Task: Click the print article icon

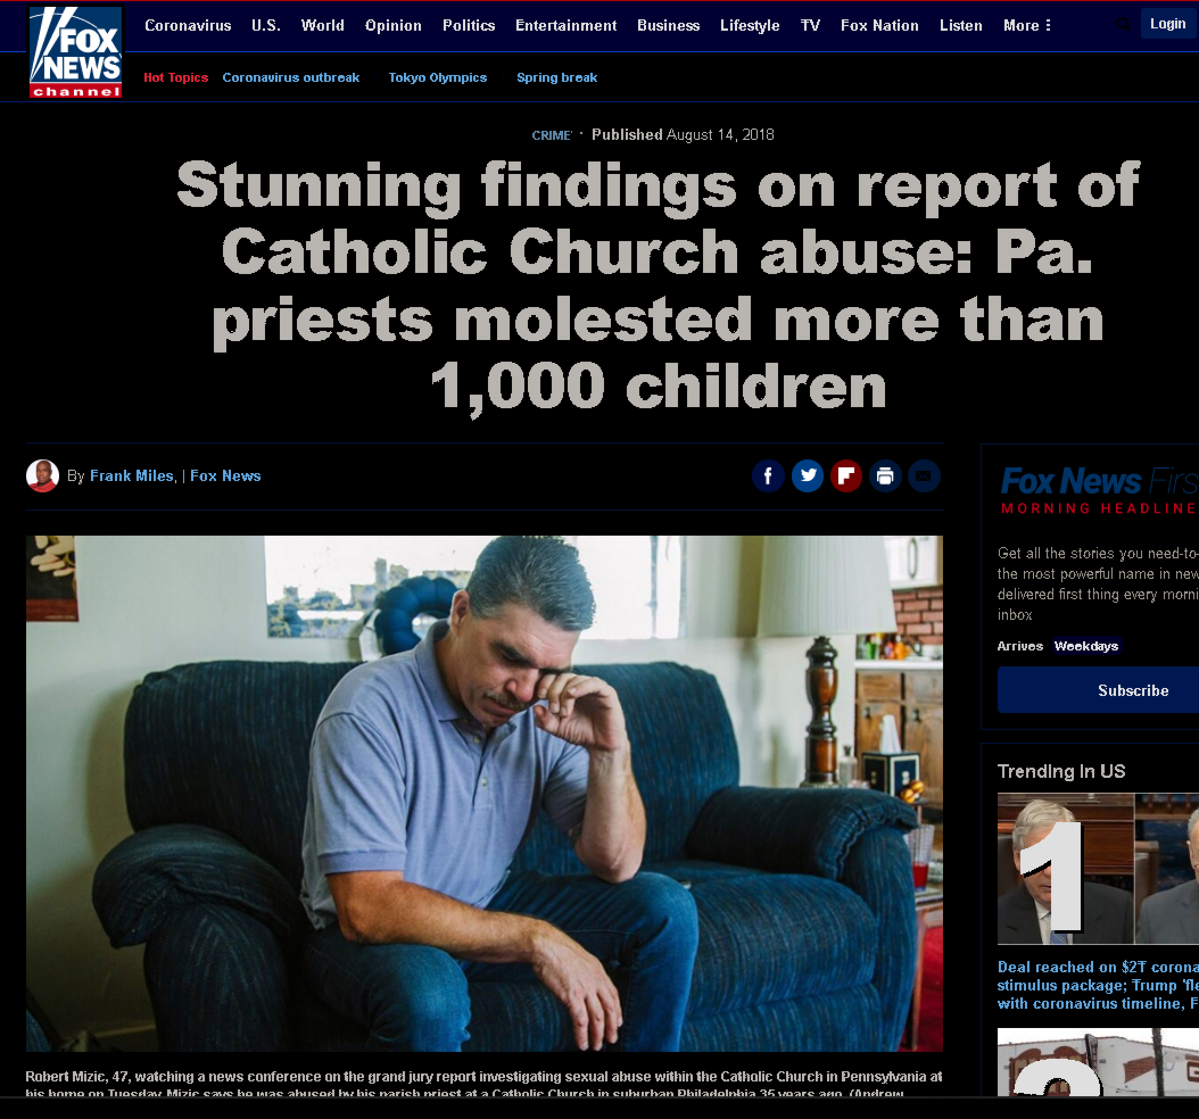Action: [x=885, y=476]
